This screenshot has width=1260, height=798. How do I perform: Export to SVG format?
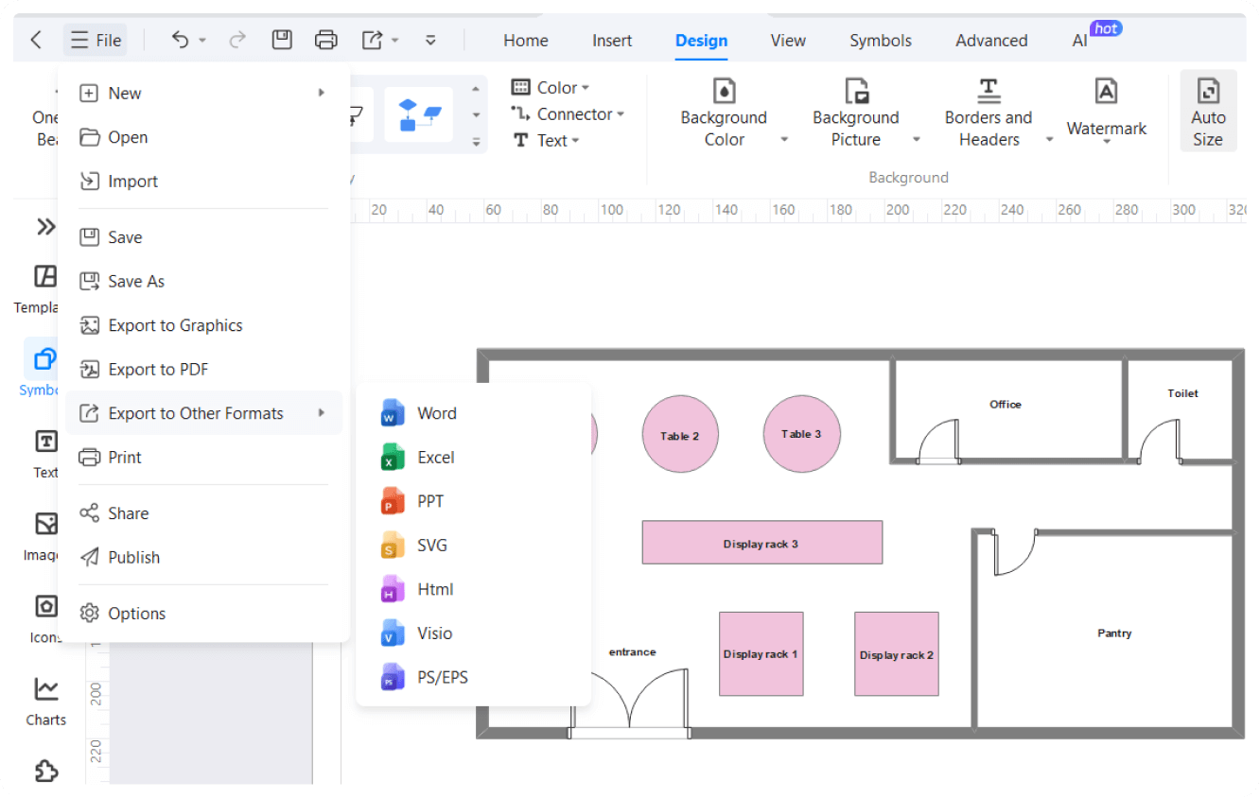(x=473, y=545)
